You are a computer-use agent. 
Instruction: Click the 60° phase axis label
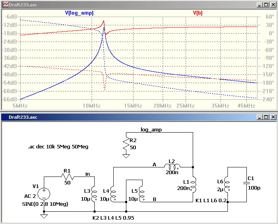pyautogui.click(x=270, y=17)
